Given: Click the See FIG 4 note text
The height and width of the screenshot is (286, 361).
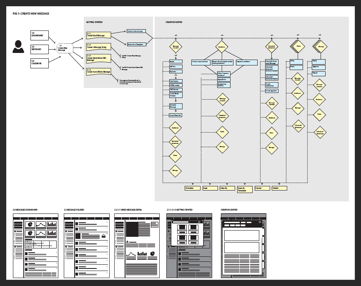Looking at the screenshot, I should coord(131,56).
